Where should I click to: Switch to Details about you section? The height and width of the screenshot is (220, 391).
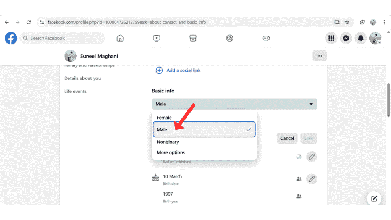coord(82,78)
